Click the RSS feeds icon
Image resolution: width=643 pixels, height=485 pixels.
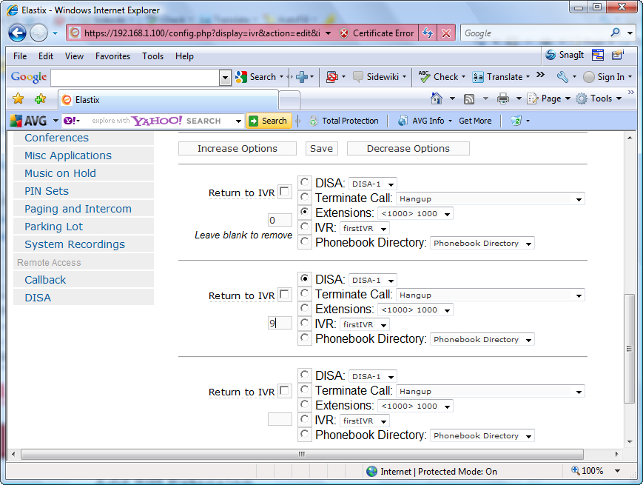(x=469, y=98)
